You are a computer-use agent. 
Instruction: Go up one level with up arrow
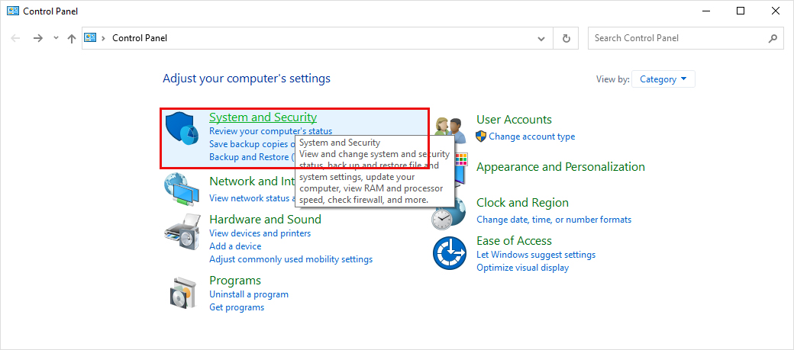tap(72, 38)
